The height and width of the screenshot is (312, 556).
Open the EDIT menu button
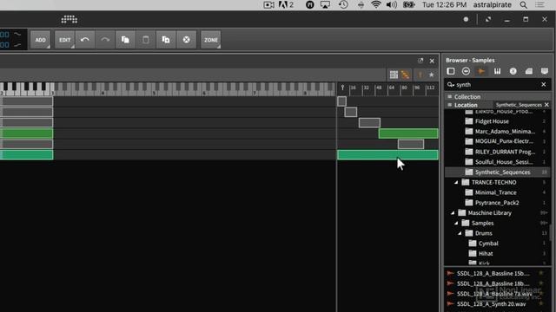click(64, 40)
